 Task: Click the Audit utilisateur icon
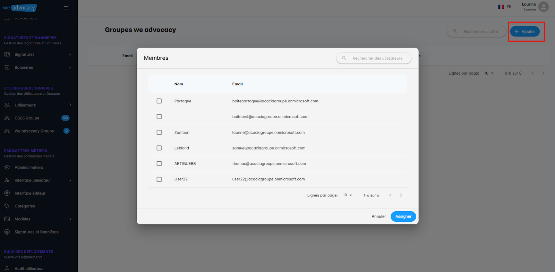(7, 269)
